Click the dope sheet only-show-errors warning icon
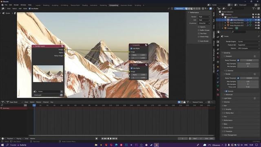Viewport: 261px width, 147px height. pos(184,102)
